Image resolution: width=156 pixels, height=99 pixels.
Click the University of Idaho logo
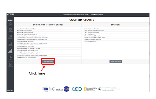click(x=90, y=89)
